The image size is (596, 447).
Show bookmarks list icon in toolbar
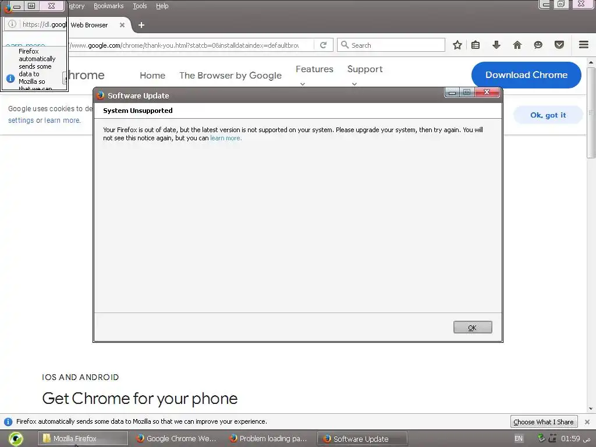[x=475, y=45]
